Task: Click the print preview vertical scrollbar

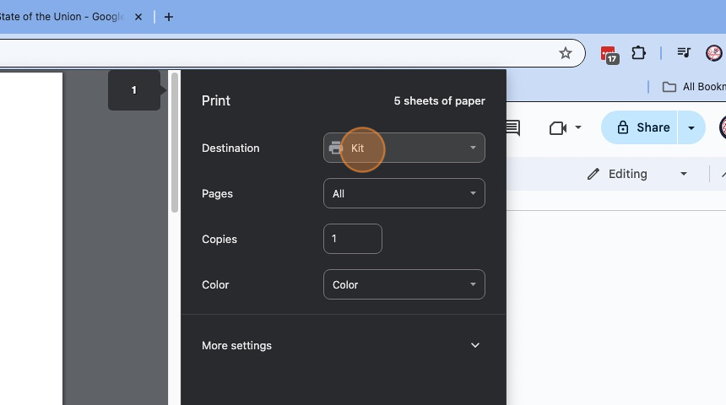Action: (175, 143)
